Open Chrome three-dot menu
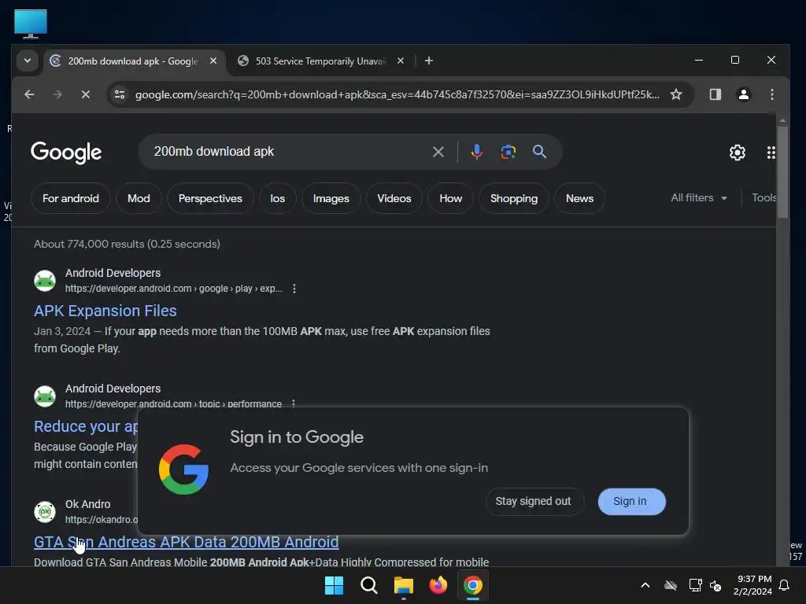 click(x=771, y=94)
